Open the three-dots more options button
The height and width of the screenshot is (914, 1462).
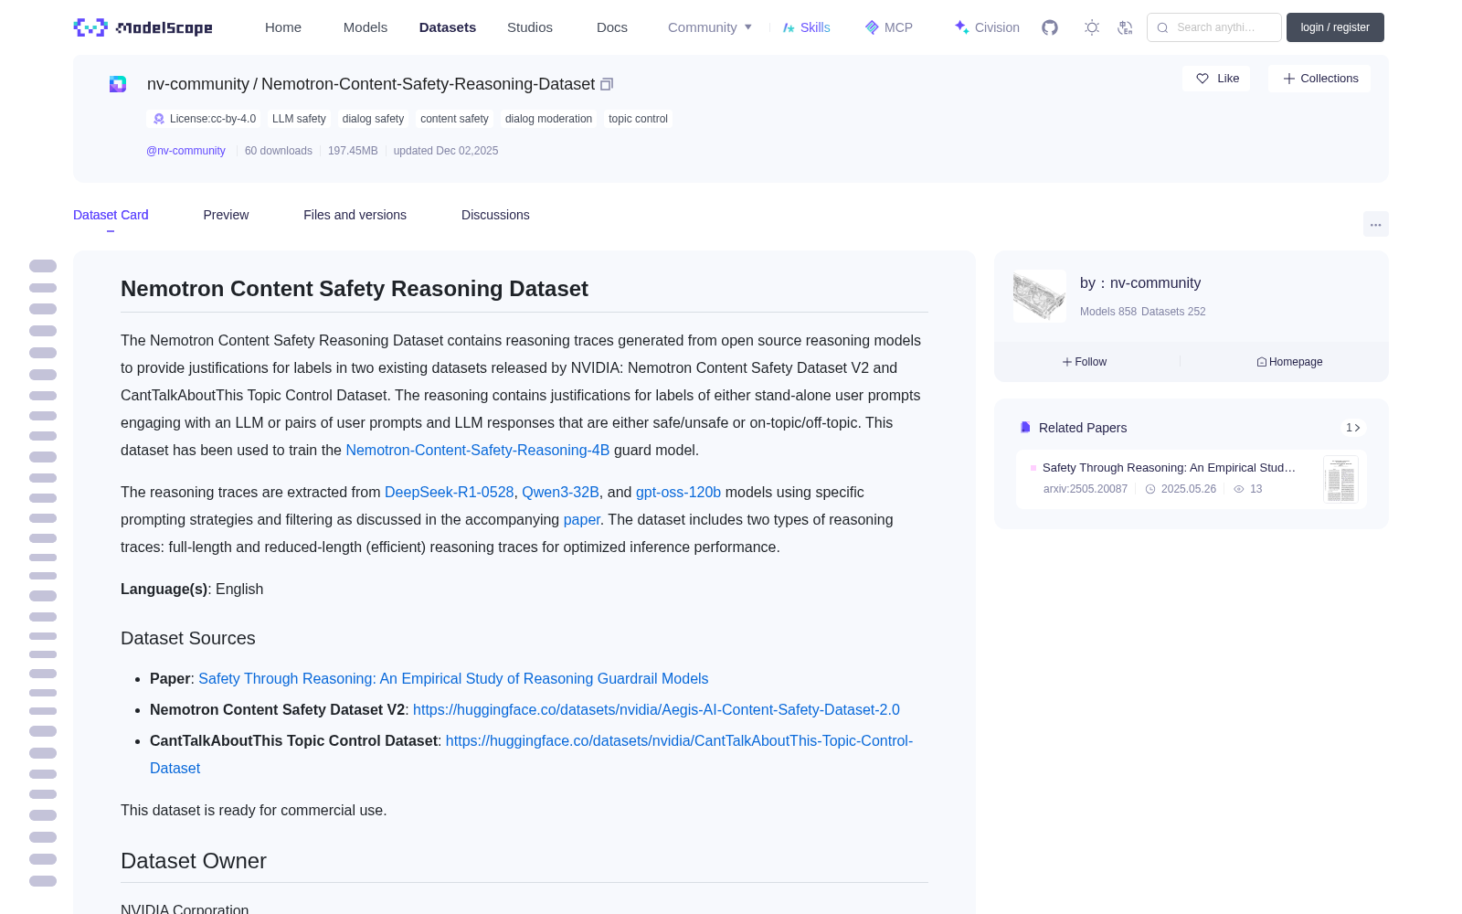(1375, 224)
